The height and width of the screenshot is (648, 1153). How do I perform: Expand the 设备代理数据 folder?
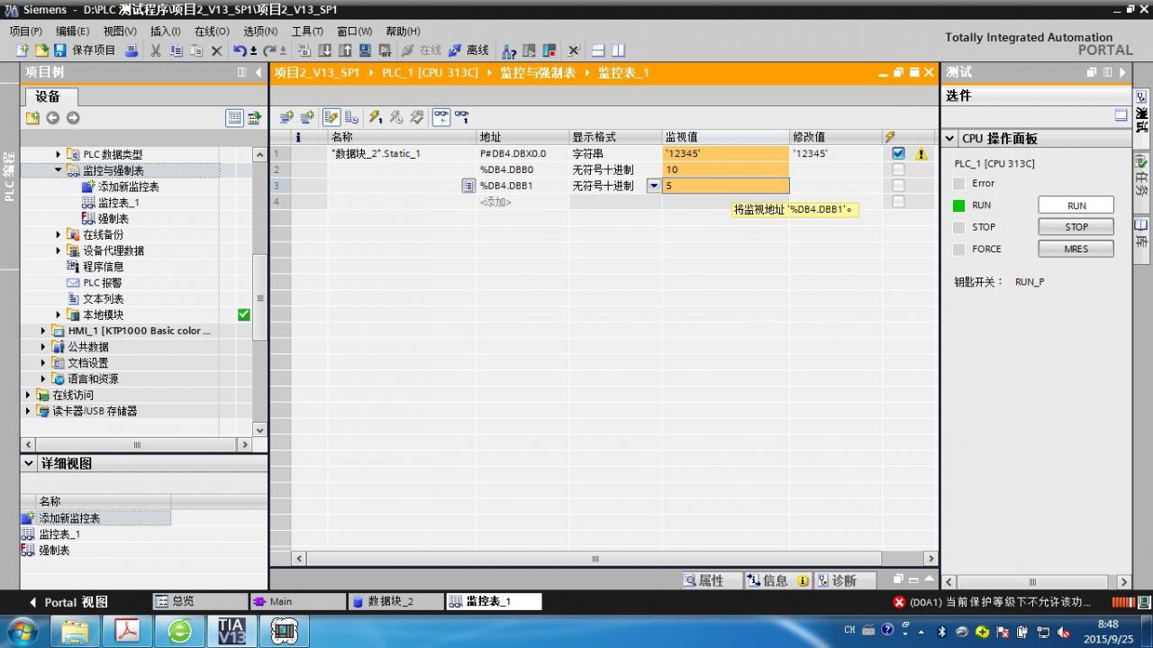[59, 251]
